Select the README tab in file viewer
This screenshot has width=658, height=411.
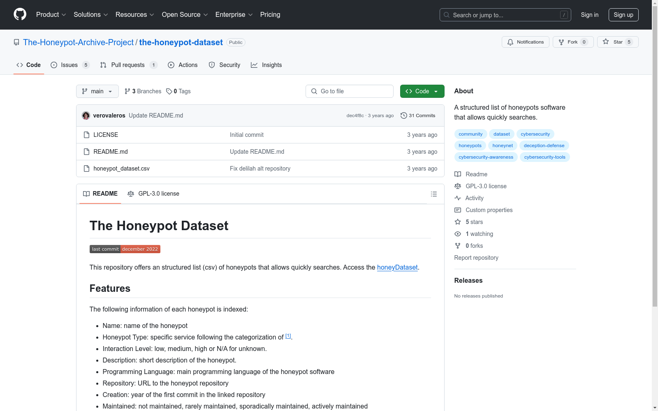(100, 194)
